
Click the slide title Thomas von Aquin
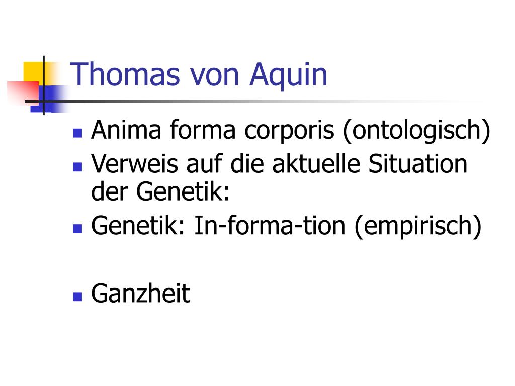pos(199,75)
